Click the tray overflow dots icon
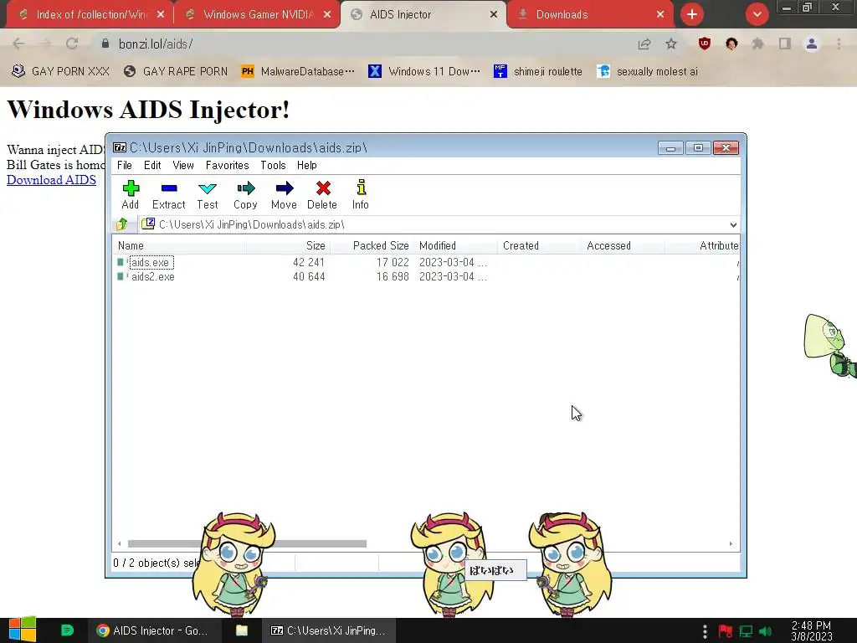 [705, 631]
